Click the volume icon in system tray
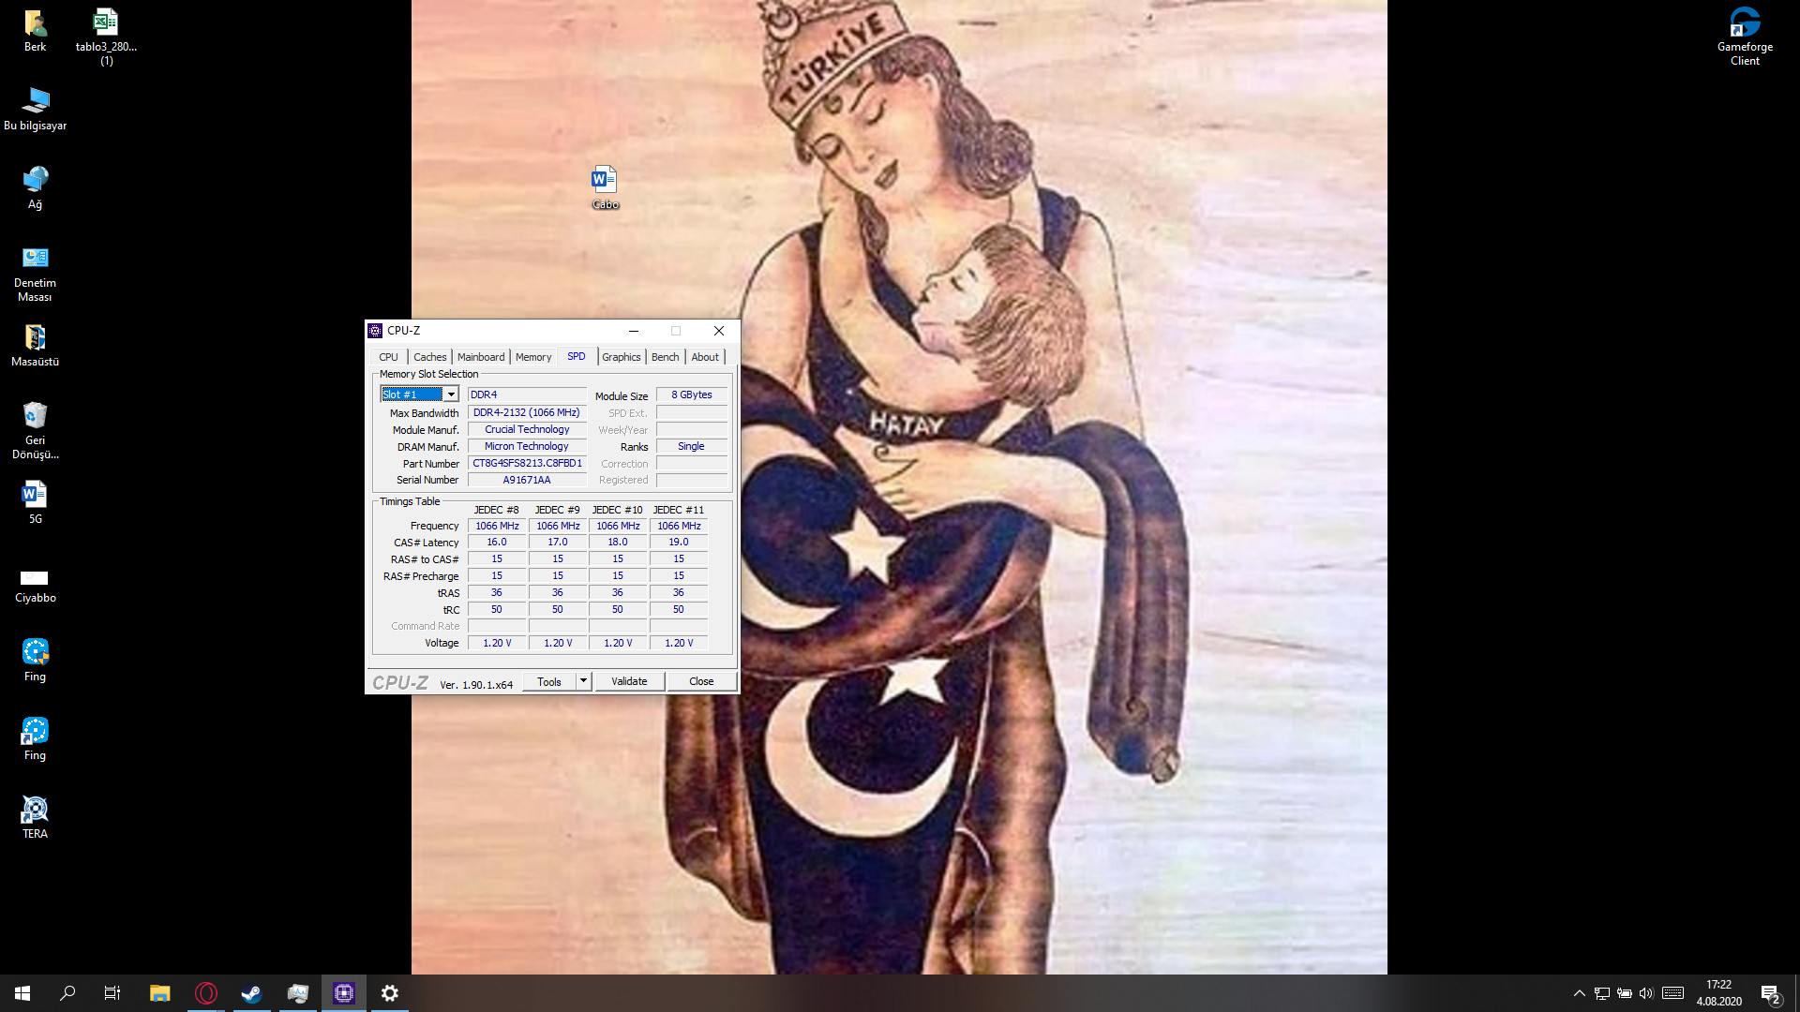 (1646, 993)
